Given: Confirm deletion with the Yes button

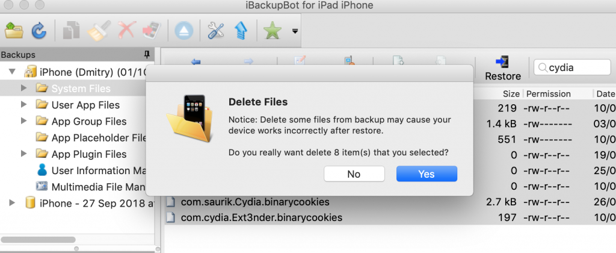Looking at the screenshot, I should 427,174.
